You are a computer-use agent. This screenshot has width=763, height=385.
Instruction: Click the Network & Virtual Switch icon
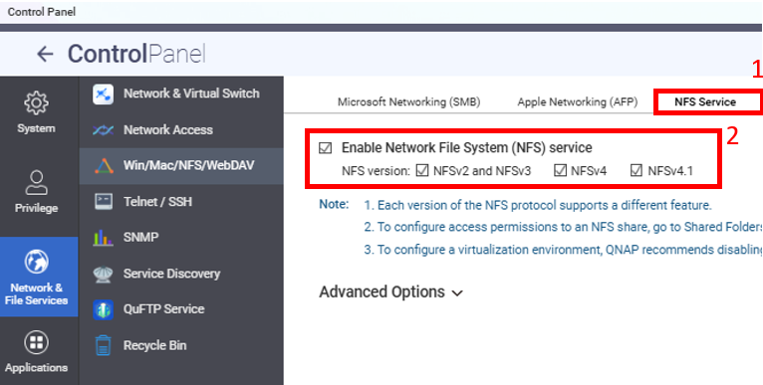point(103,94)
